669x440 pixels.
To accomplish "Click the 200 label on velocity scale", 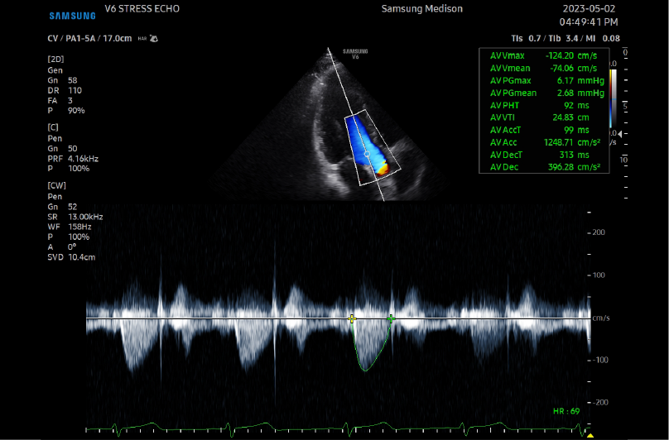I will point(599,232).
